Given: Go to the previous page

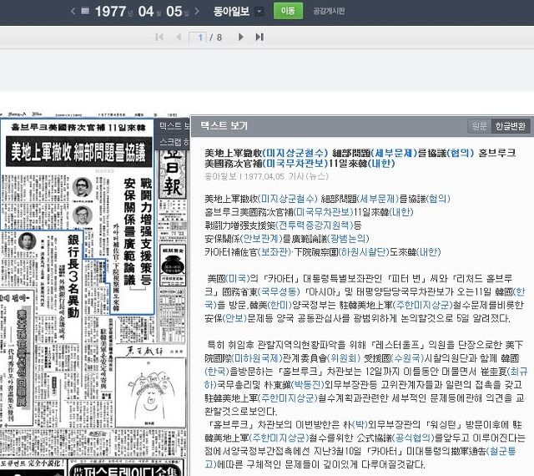Looking at the screenshot, I should 179,37.
